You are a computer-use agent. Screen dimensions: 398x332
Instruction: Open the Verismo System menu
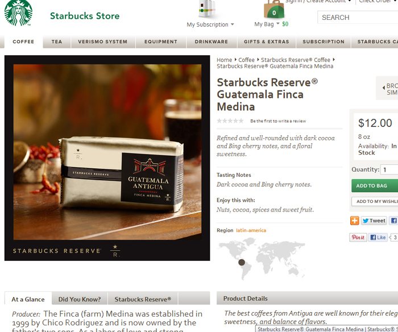[x=103, y=42]
